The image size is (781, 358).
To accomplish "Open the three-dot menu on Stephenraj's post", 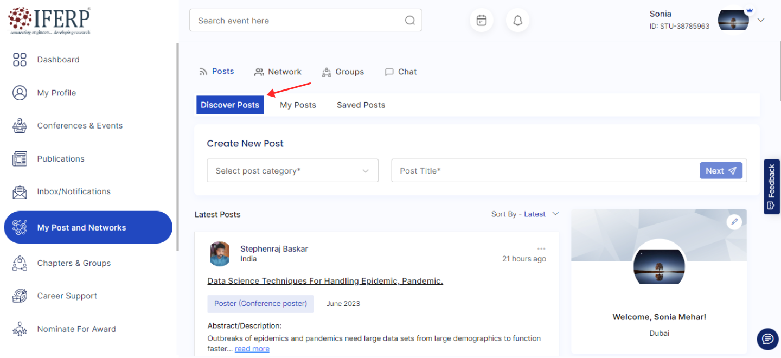I will coord(541,249).
